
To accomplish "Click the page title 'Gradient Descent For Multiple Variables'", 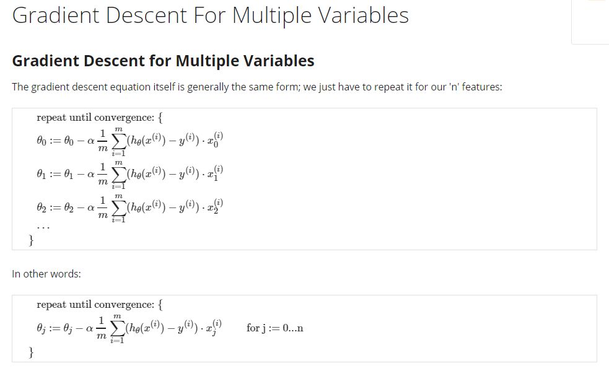I will [x=210, y=15].
